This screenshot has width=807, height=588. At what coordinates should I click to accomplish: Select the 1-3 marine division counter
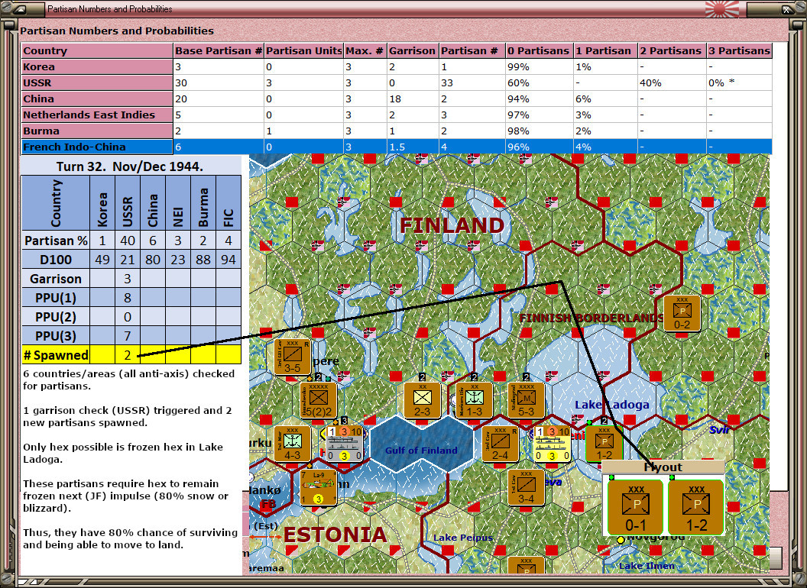474,399
